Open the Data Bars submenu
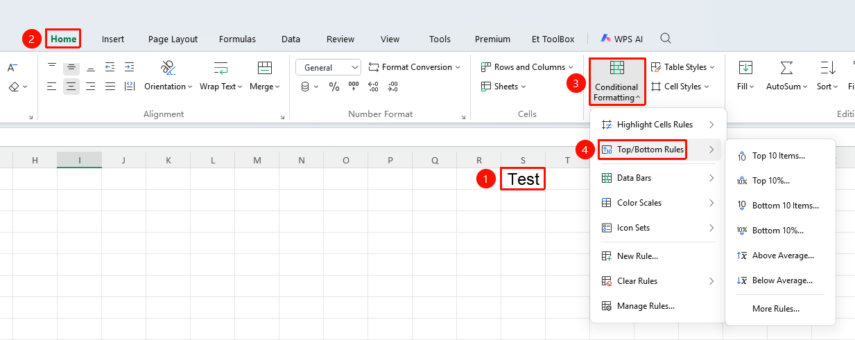The image size is (855, 340). pos(656,178)
